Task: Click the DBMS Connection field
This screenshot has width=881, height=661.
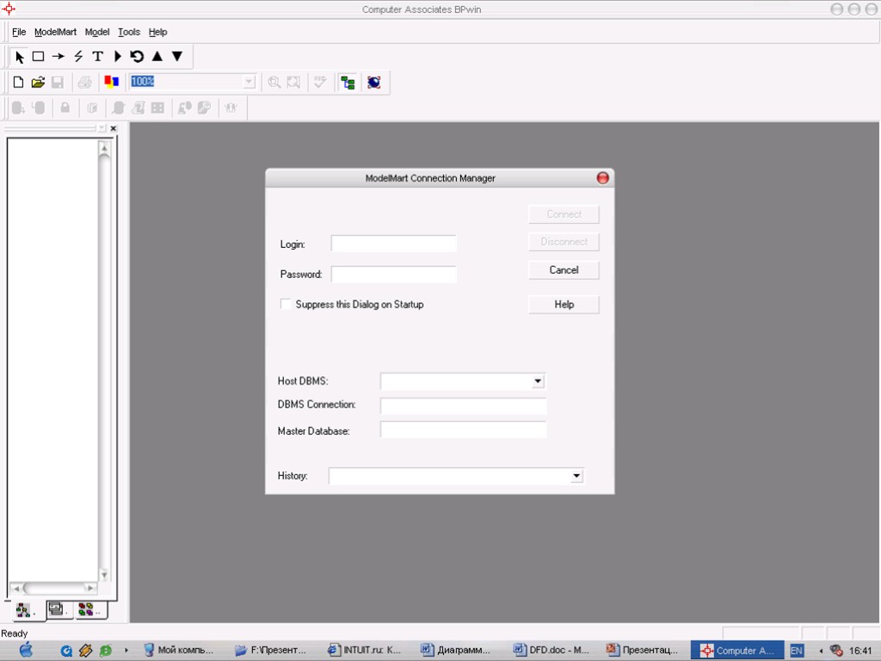Action: click(x=463, y=405)
